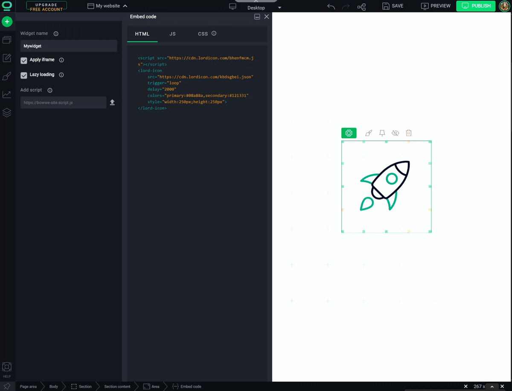512x391 pixels.
Task: Select Section in the breadcrumb
Action: 81,387
